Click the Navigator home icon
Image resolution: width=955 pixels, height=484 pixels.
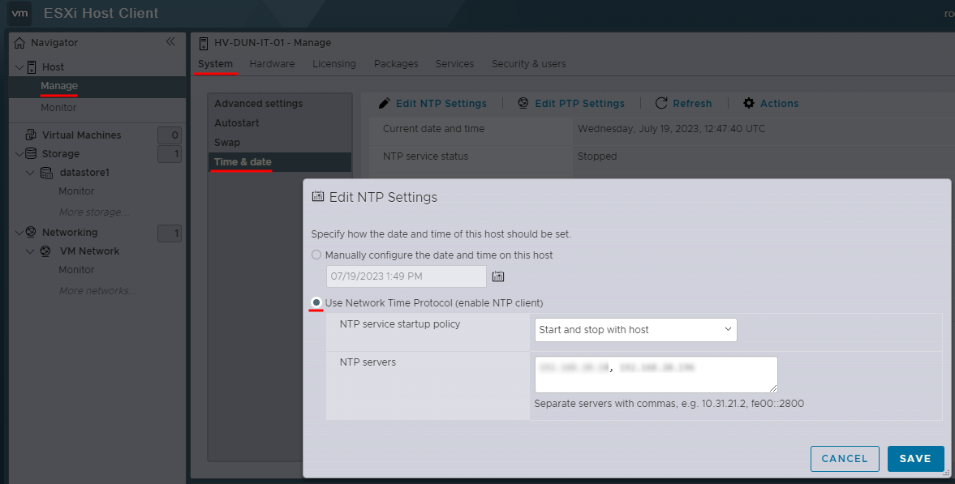pyautogui.click(x=19, y=43)
